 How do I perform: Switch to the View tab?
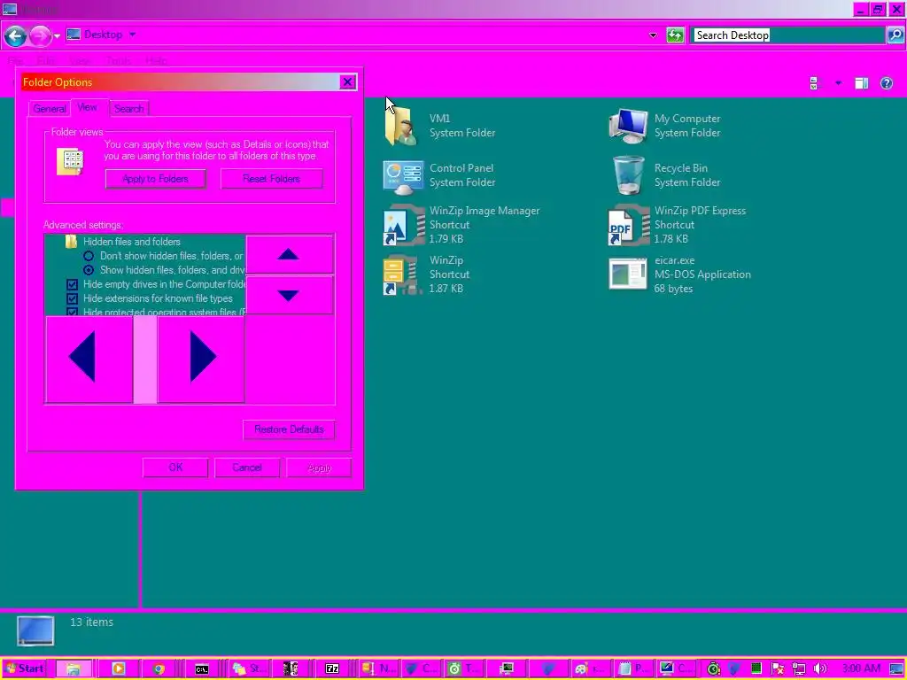(88, 107)
